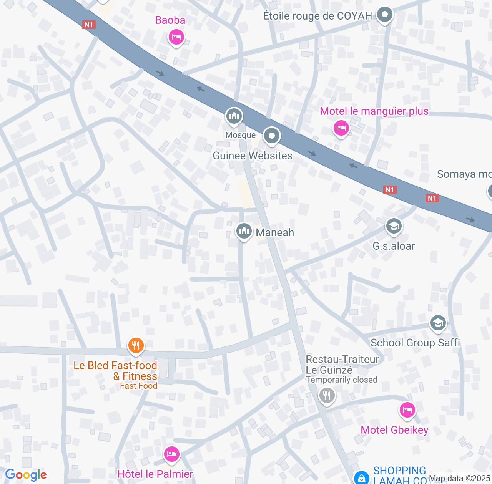Click Le Bled Fast-food restaurant pin

tap(136, 346)
